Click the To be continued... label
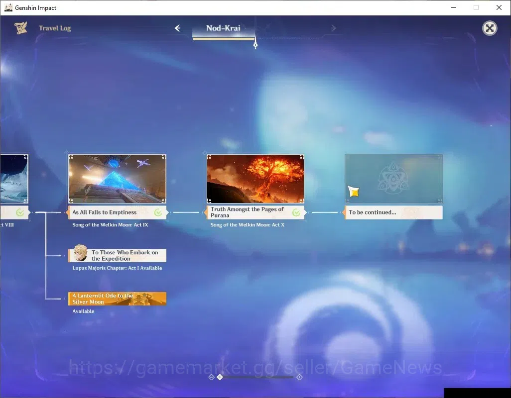 point(393,212)
